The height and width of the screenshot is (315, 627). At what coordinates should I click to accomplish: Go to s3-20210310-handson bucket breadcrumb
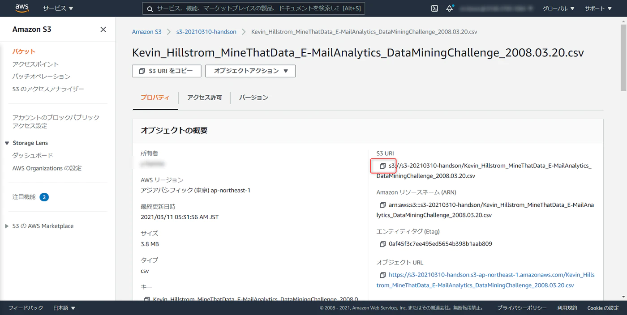(206, 32)
